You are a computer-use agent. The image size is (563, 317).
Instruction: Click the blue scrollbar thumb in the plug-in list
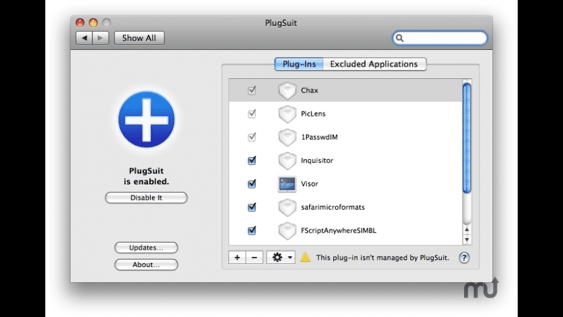point(467,138)
